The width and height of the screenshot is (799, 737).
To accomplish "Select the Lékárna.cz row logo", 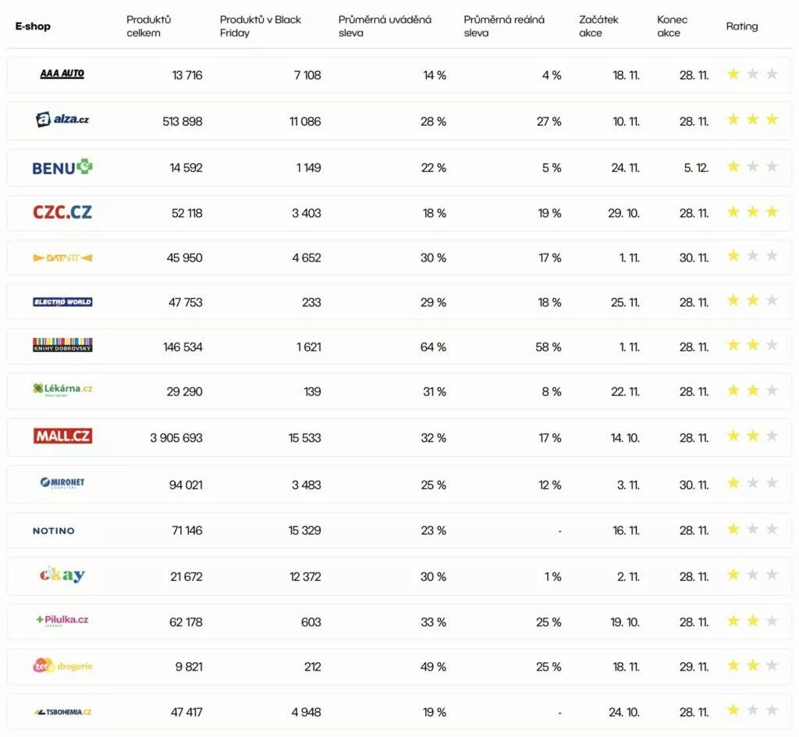I will tap(62, 389).
